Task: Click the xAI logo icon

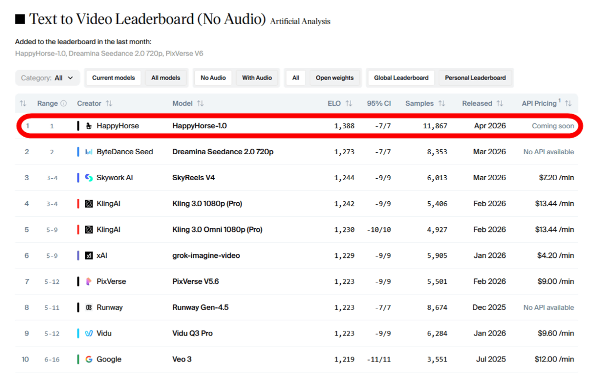Action: pyautogui.click(x=88, y=256)
